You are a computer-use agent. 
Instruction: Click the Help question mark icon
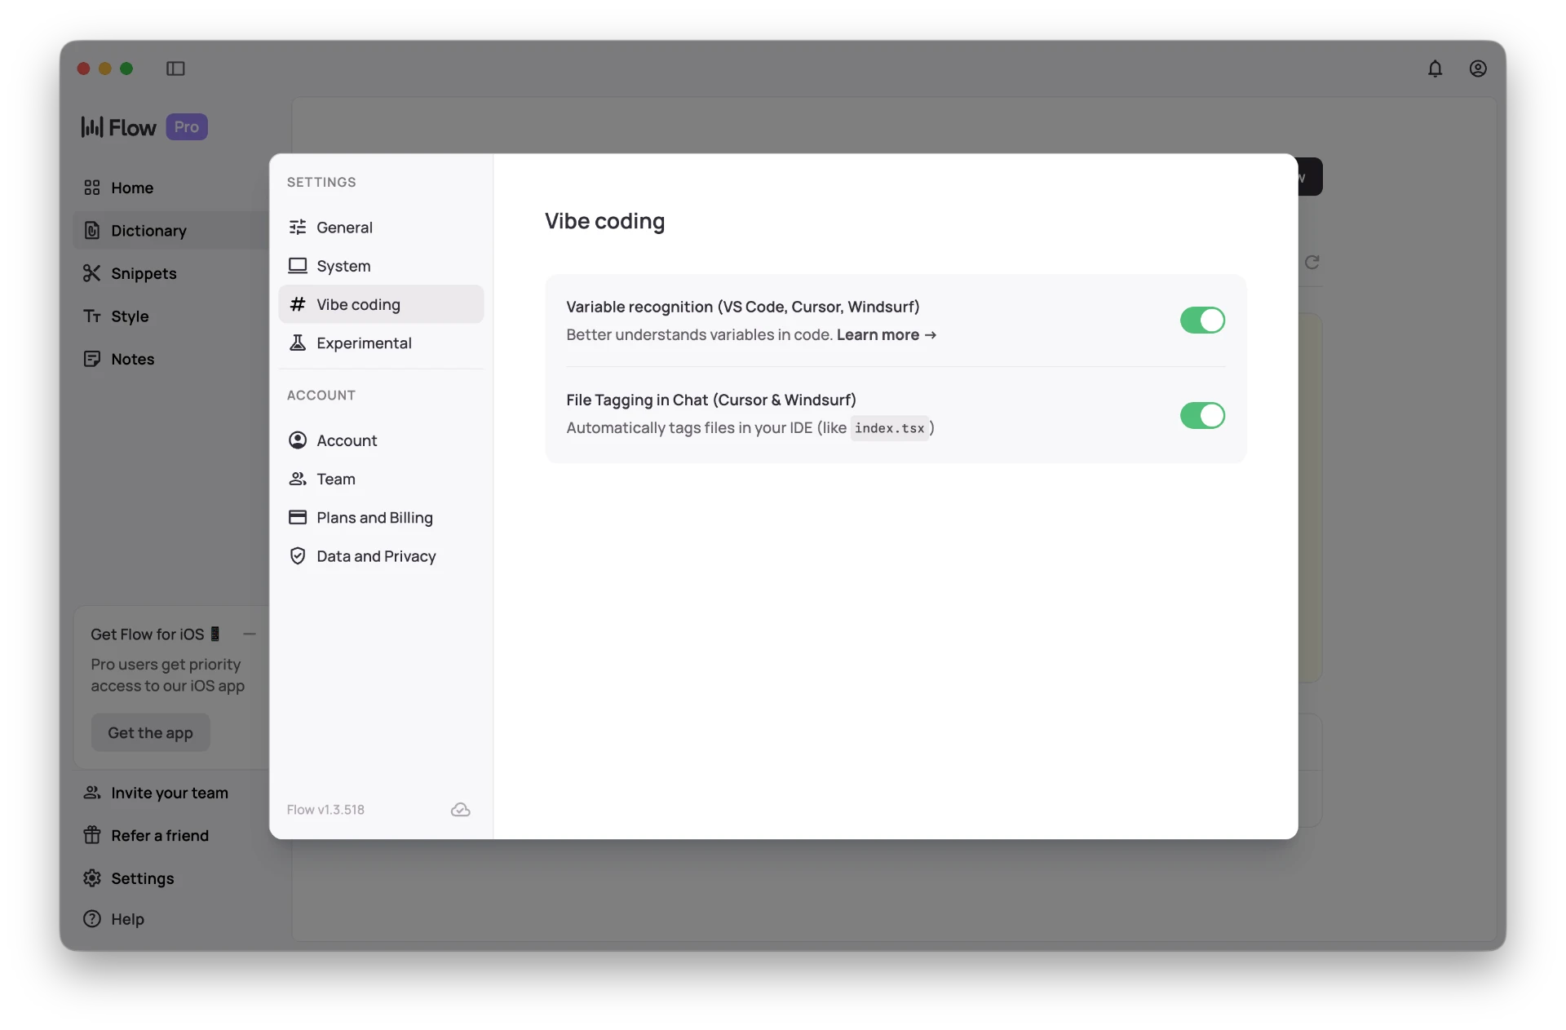pyautogui.click(x=92, y=919)
